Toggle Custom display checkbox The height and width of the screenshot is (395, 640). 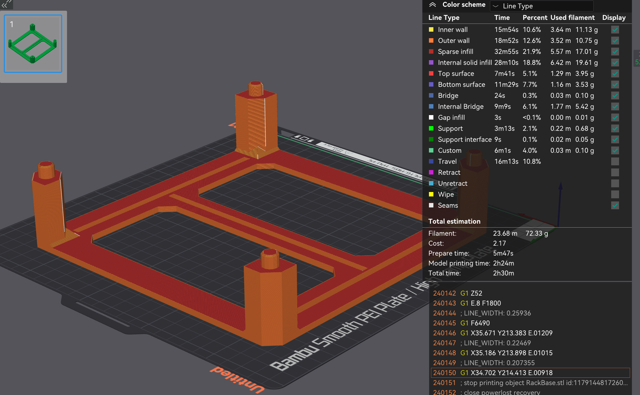[615, 150]
